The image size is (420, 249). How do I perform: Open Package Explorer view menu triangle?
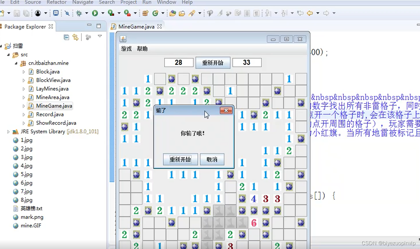pyautogui.click(x=100, y=36)
